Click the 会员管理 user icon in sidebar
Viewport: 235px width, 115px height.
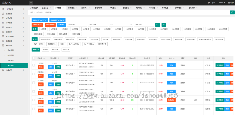[3, 14]
